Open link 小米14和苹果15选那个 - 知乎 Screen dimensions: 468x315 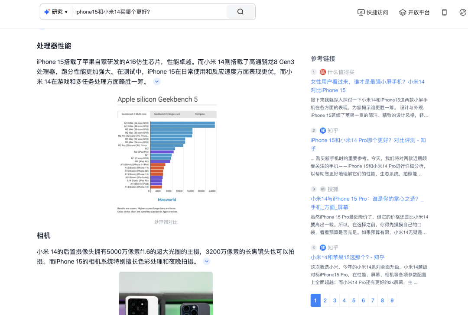[x=348, y=257]
